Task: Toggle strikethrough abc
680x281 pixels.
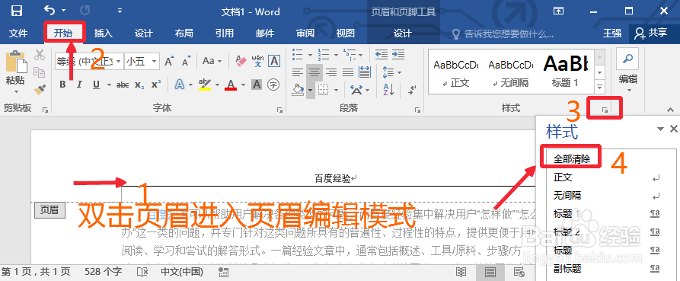Action: (x=123, y=85)
